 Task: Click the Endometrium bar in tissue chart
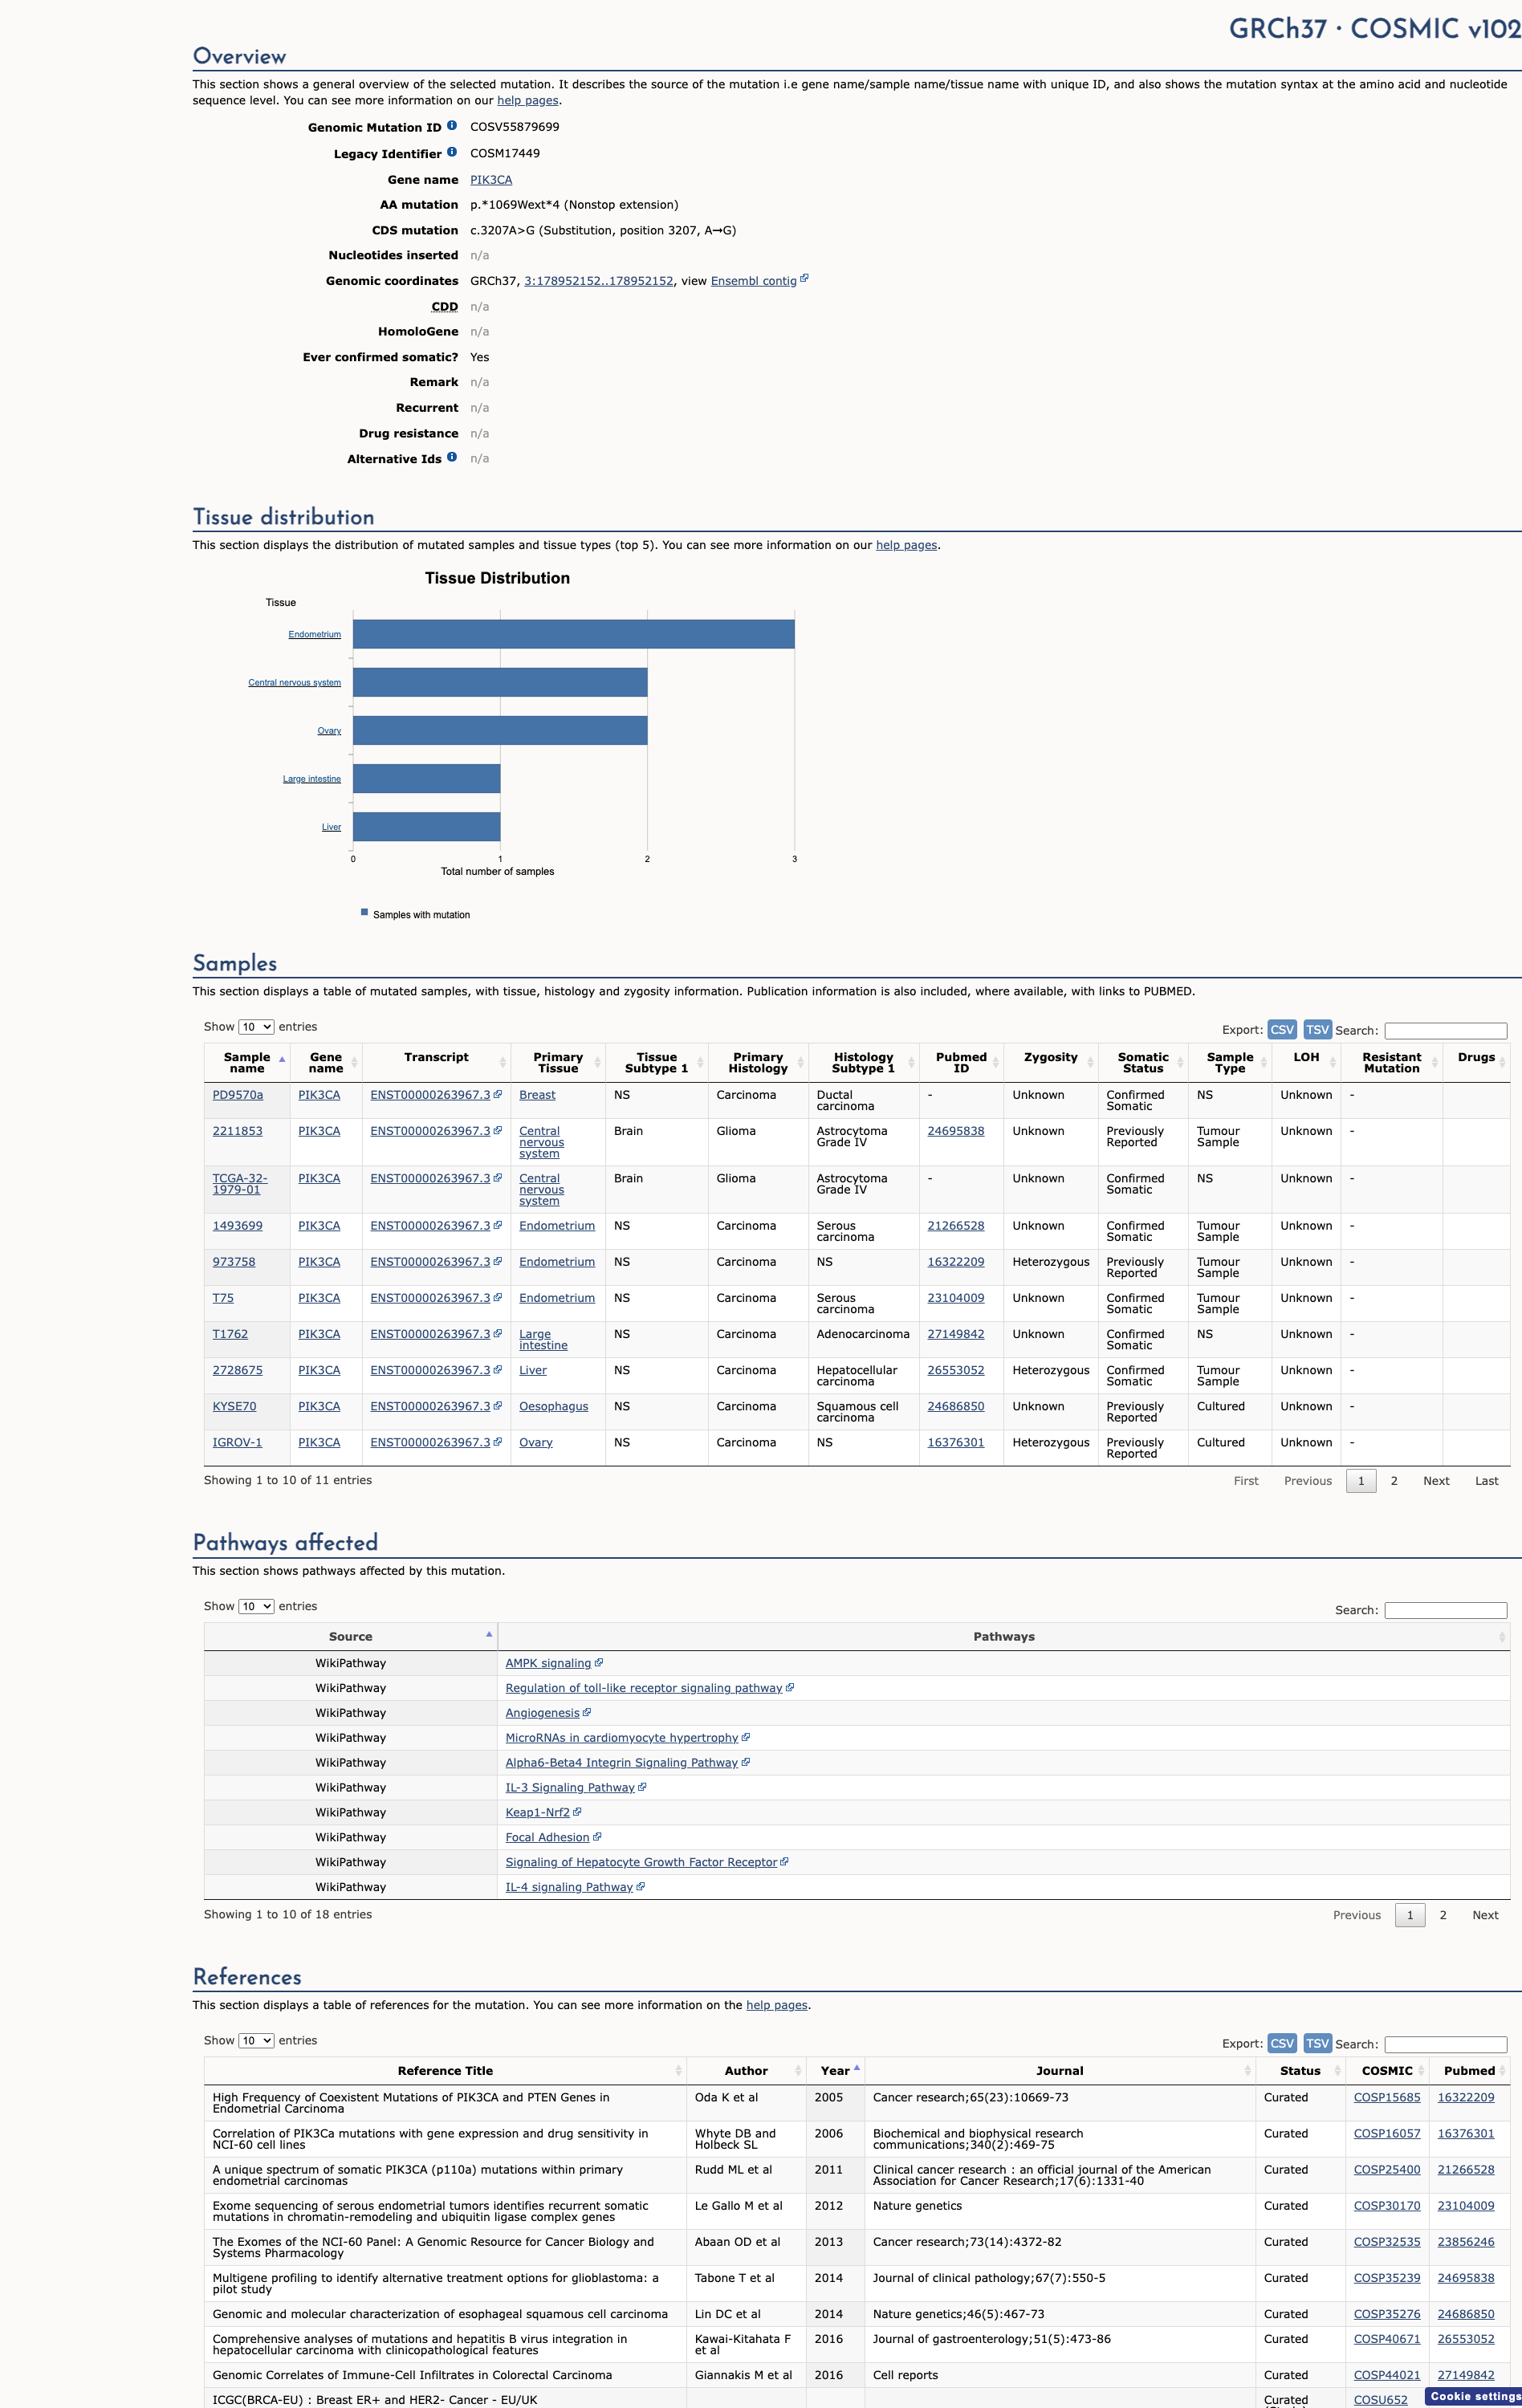coord(574,634)
